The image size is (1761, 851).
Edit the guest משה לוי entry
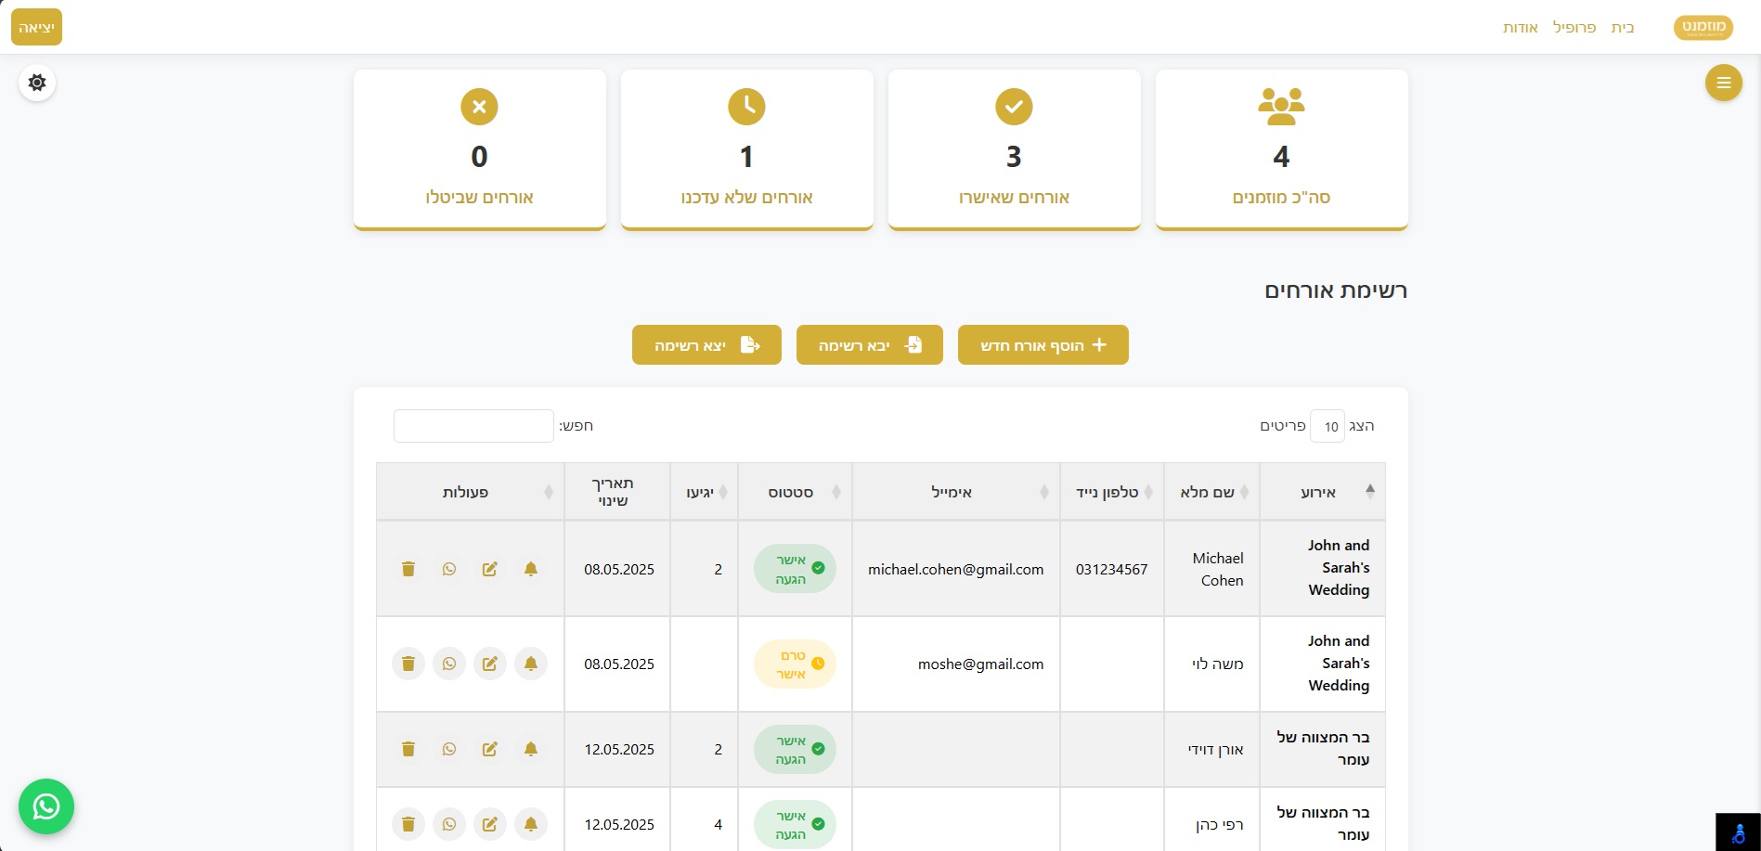[490, 664]
